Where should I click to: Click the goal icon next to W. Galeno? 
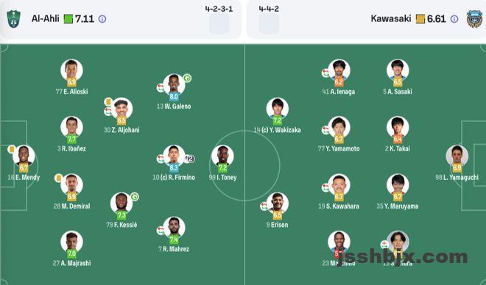pyautogui.click(x=187, y=78)
